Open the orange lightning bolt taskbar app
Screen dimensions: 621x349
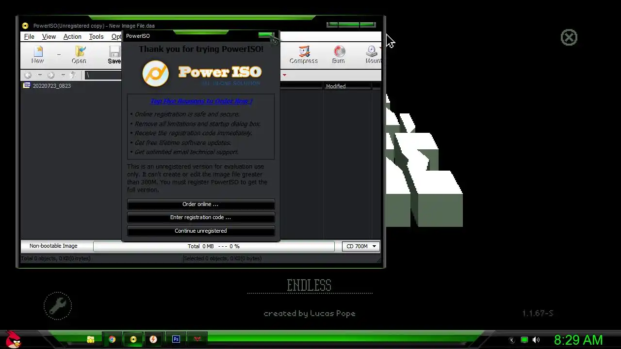tap(153, 339)
